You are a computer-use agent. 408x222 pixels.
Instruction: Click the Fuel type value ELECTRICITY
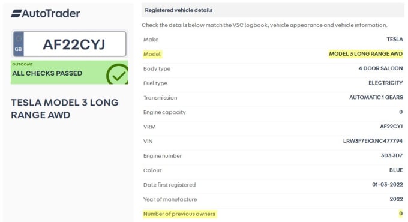pos(386,83)
